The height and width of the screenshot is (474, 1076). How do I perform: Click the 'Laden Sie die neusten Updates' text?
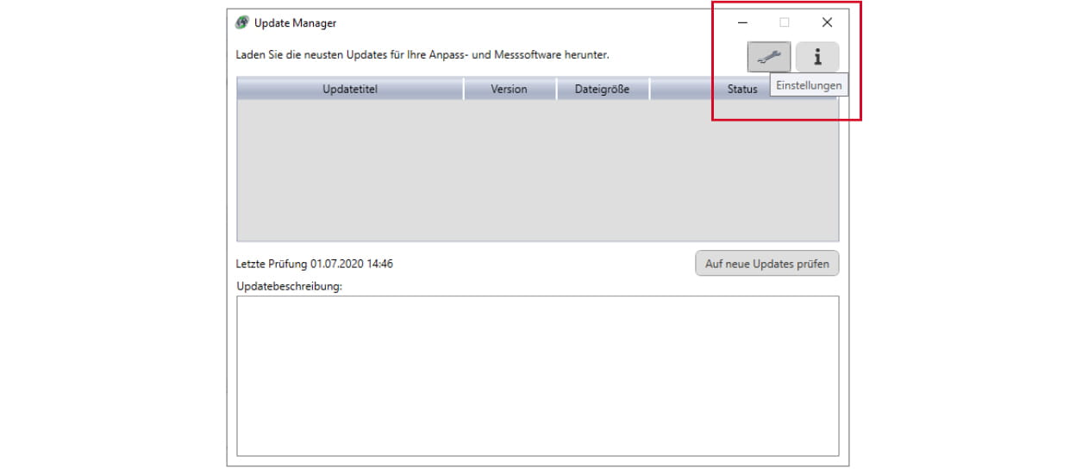click(422, 54)
